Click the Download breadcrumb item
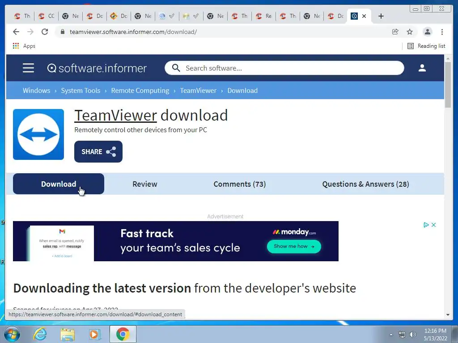This screenshot has height=343, width=458. coord(242,90)
